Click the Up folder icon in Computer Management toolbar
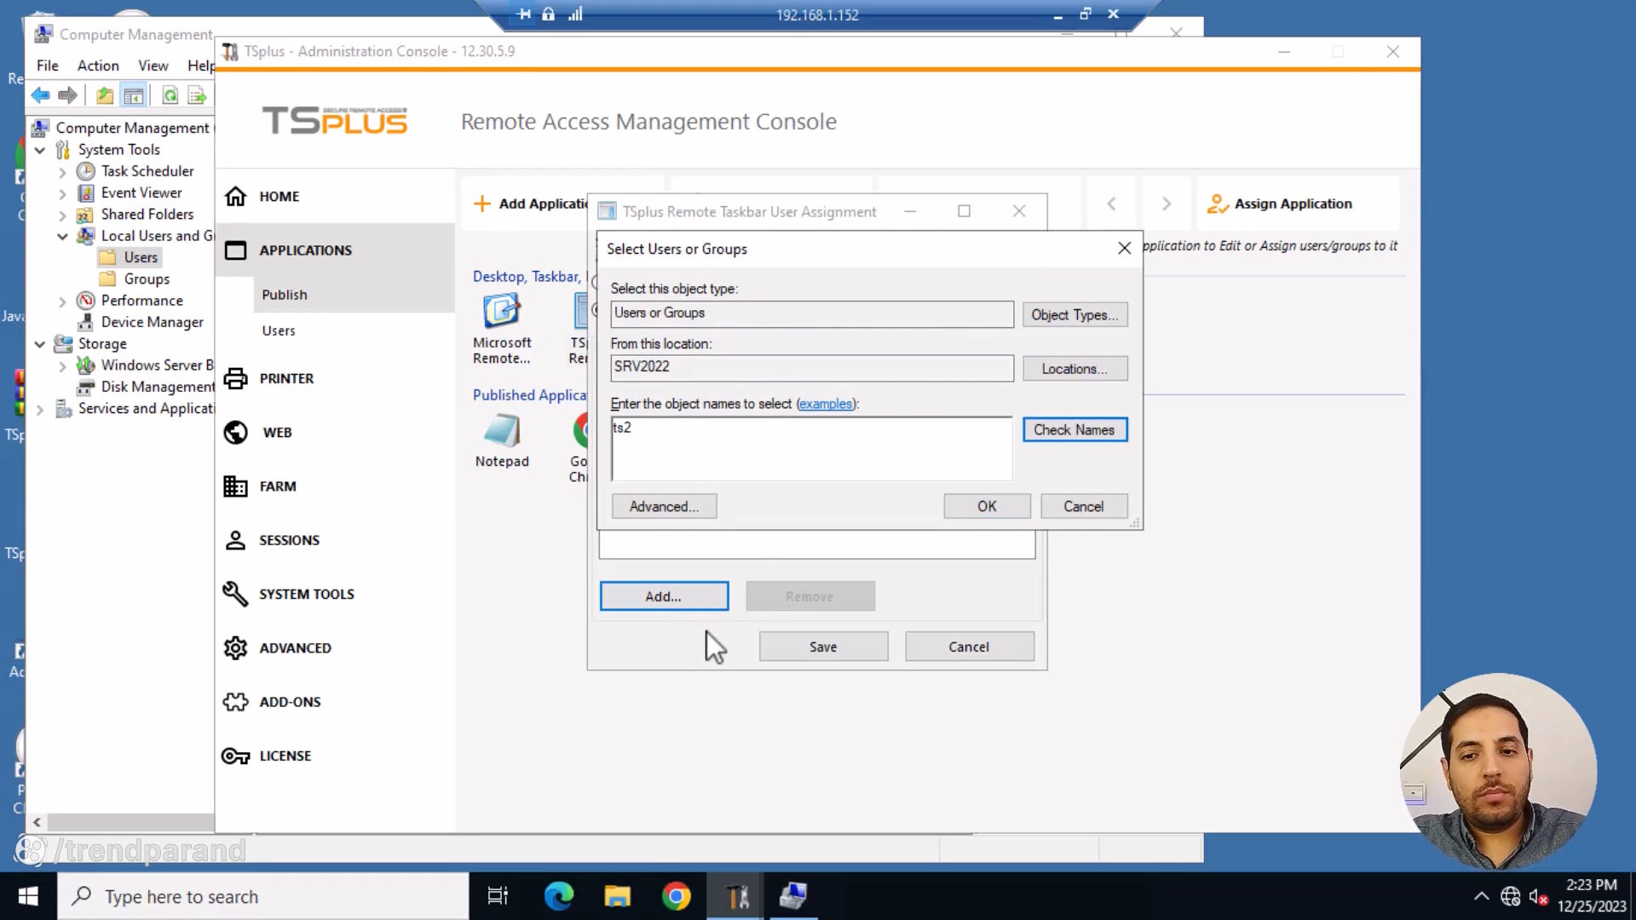Viewport: 1636px width, 920px height. [x=105, y=95]
